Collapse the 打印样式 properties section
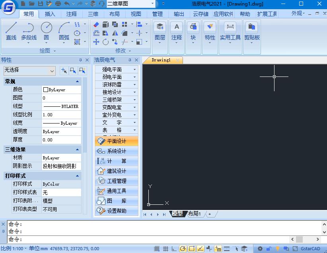327x253 pixels. 77,176
